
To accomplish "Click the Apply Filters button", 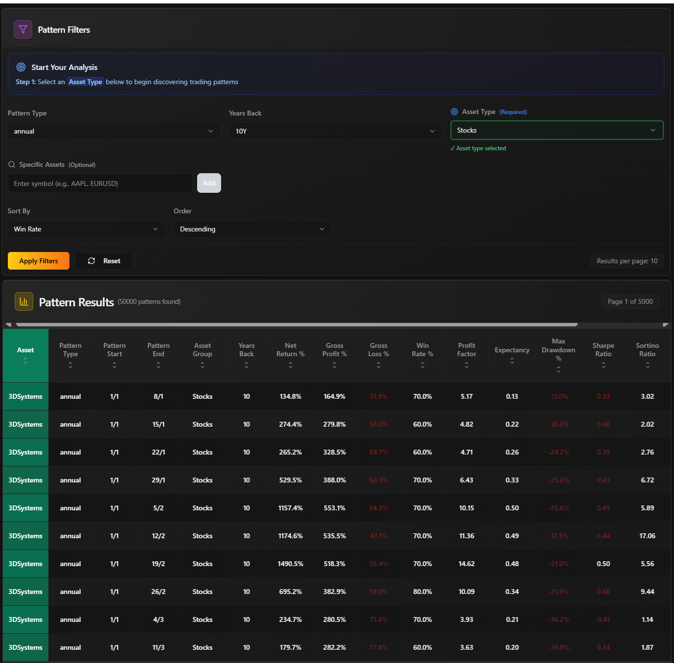I will tap(39, 261).
